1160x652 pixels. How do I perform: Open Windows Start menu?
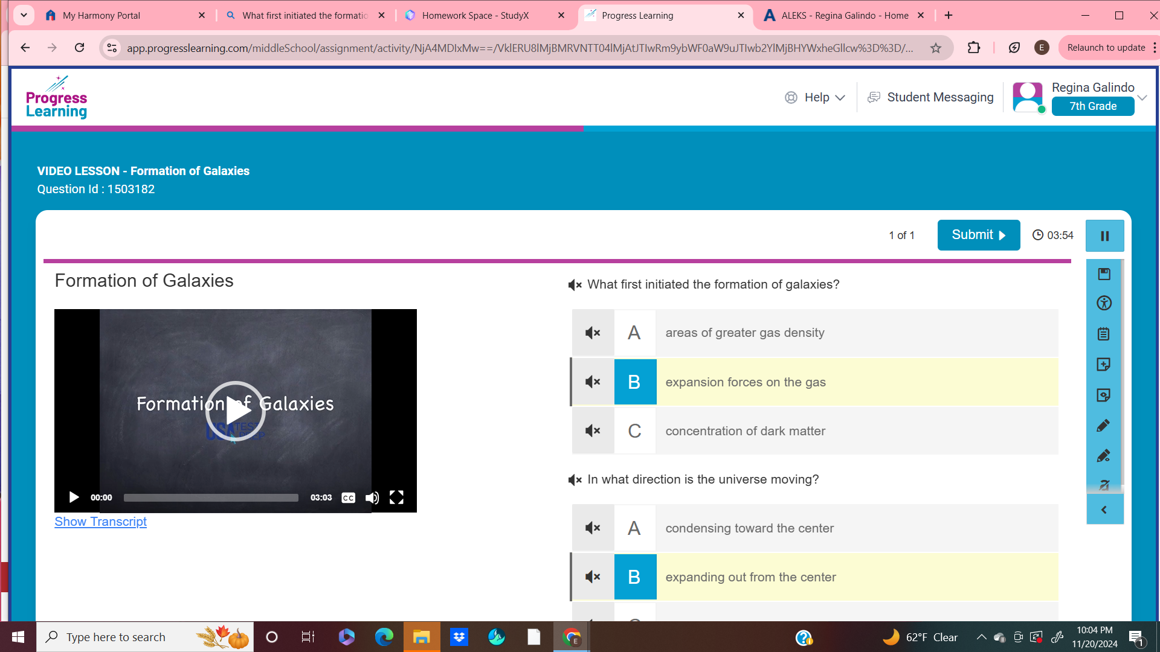pyautogui.click(x=18, y=637)
